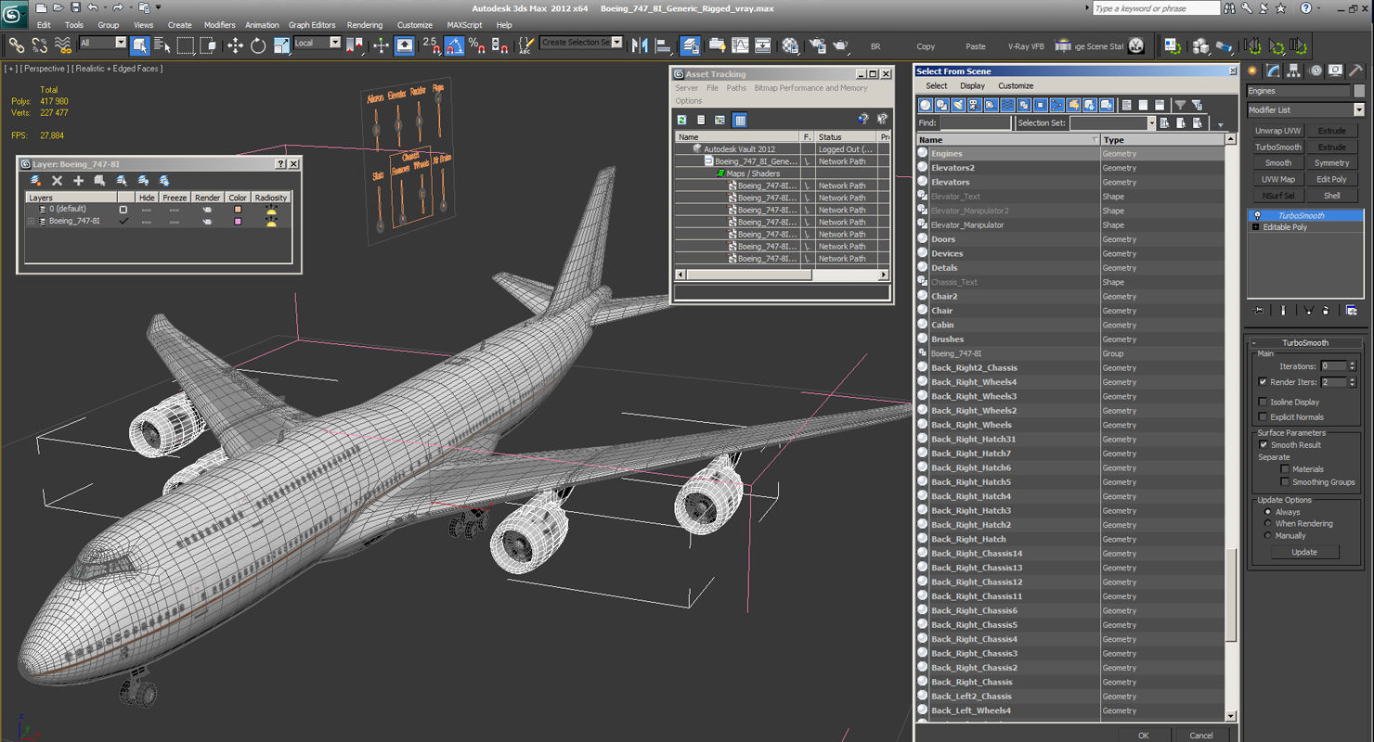The width and height of the screenshot is (1374, 742).
Task: Toggle Display Space Warps filter in Select From Scene
Action: (x=1007, y=105)
